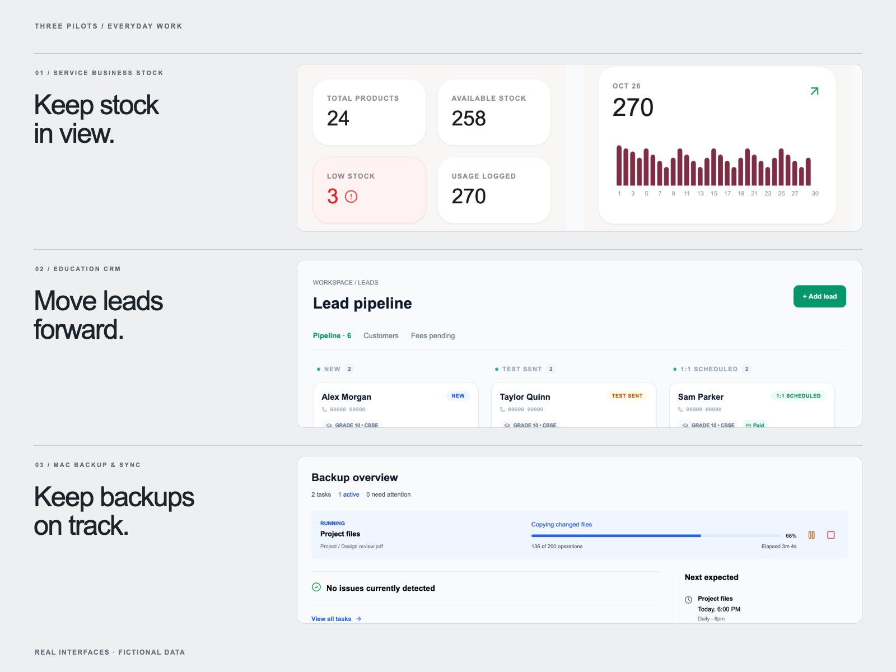896x672 pixels.
Task: Open the Taylor Quinn lead card
Action: (x=573, y=405)
